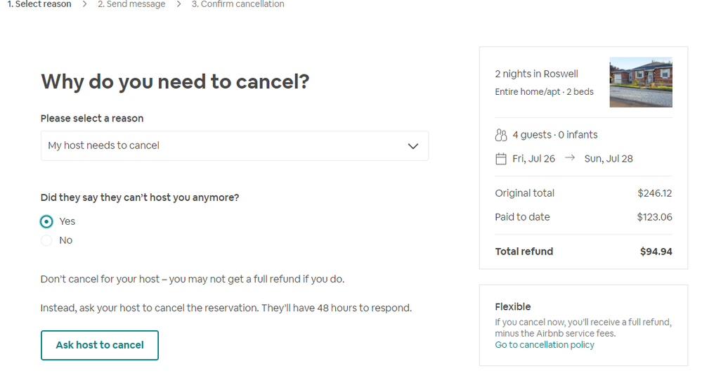Expand reason list via the dropdown arrow
Viewport: 702px width, 378px height.
(413, 146)
